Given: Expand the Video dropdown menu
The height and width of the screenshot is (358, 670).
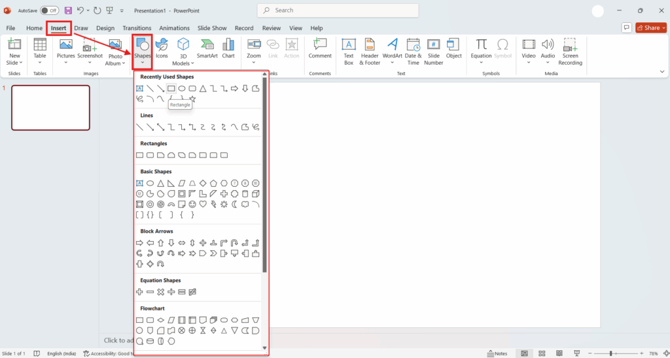Looking at the screenshot, I should click(529, 63).
